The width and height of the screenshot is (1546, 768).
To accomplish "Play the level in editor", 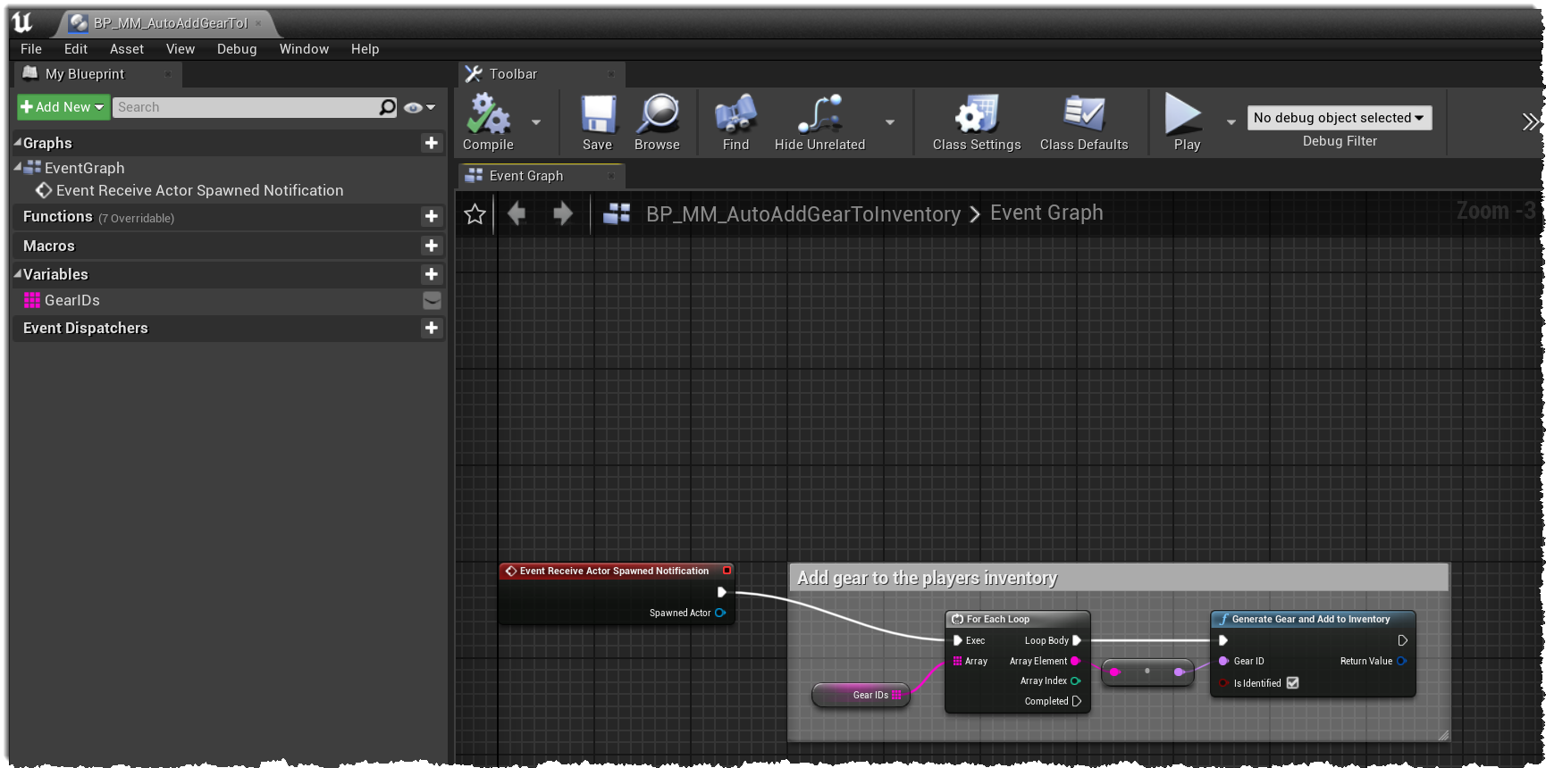I will coord(1186,122).
